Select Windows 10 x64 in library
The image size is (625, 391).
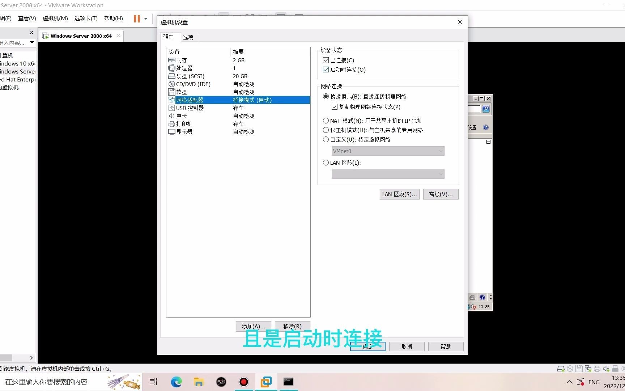pos(18,63)
